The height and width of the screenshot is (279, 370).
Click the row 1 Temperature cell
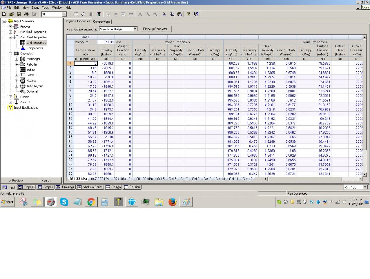point(86,63)
